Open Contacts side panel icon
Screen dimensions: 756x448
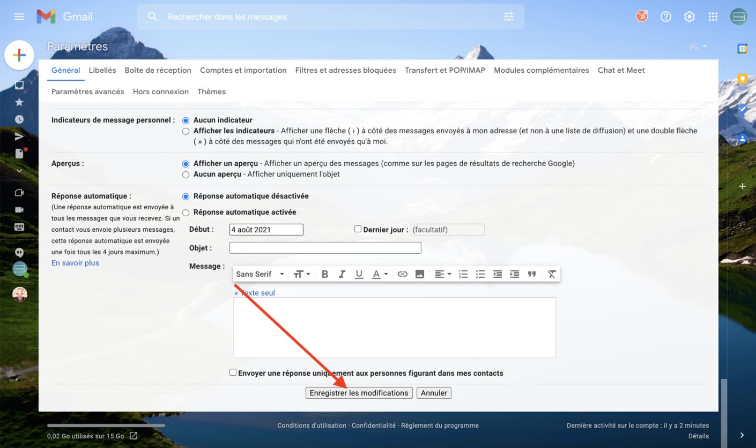(743, 139)
